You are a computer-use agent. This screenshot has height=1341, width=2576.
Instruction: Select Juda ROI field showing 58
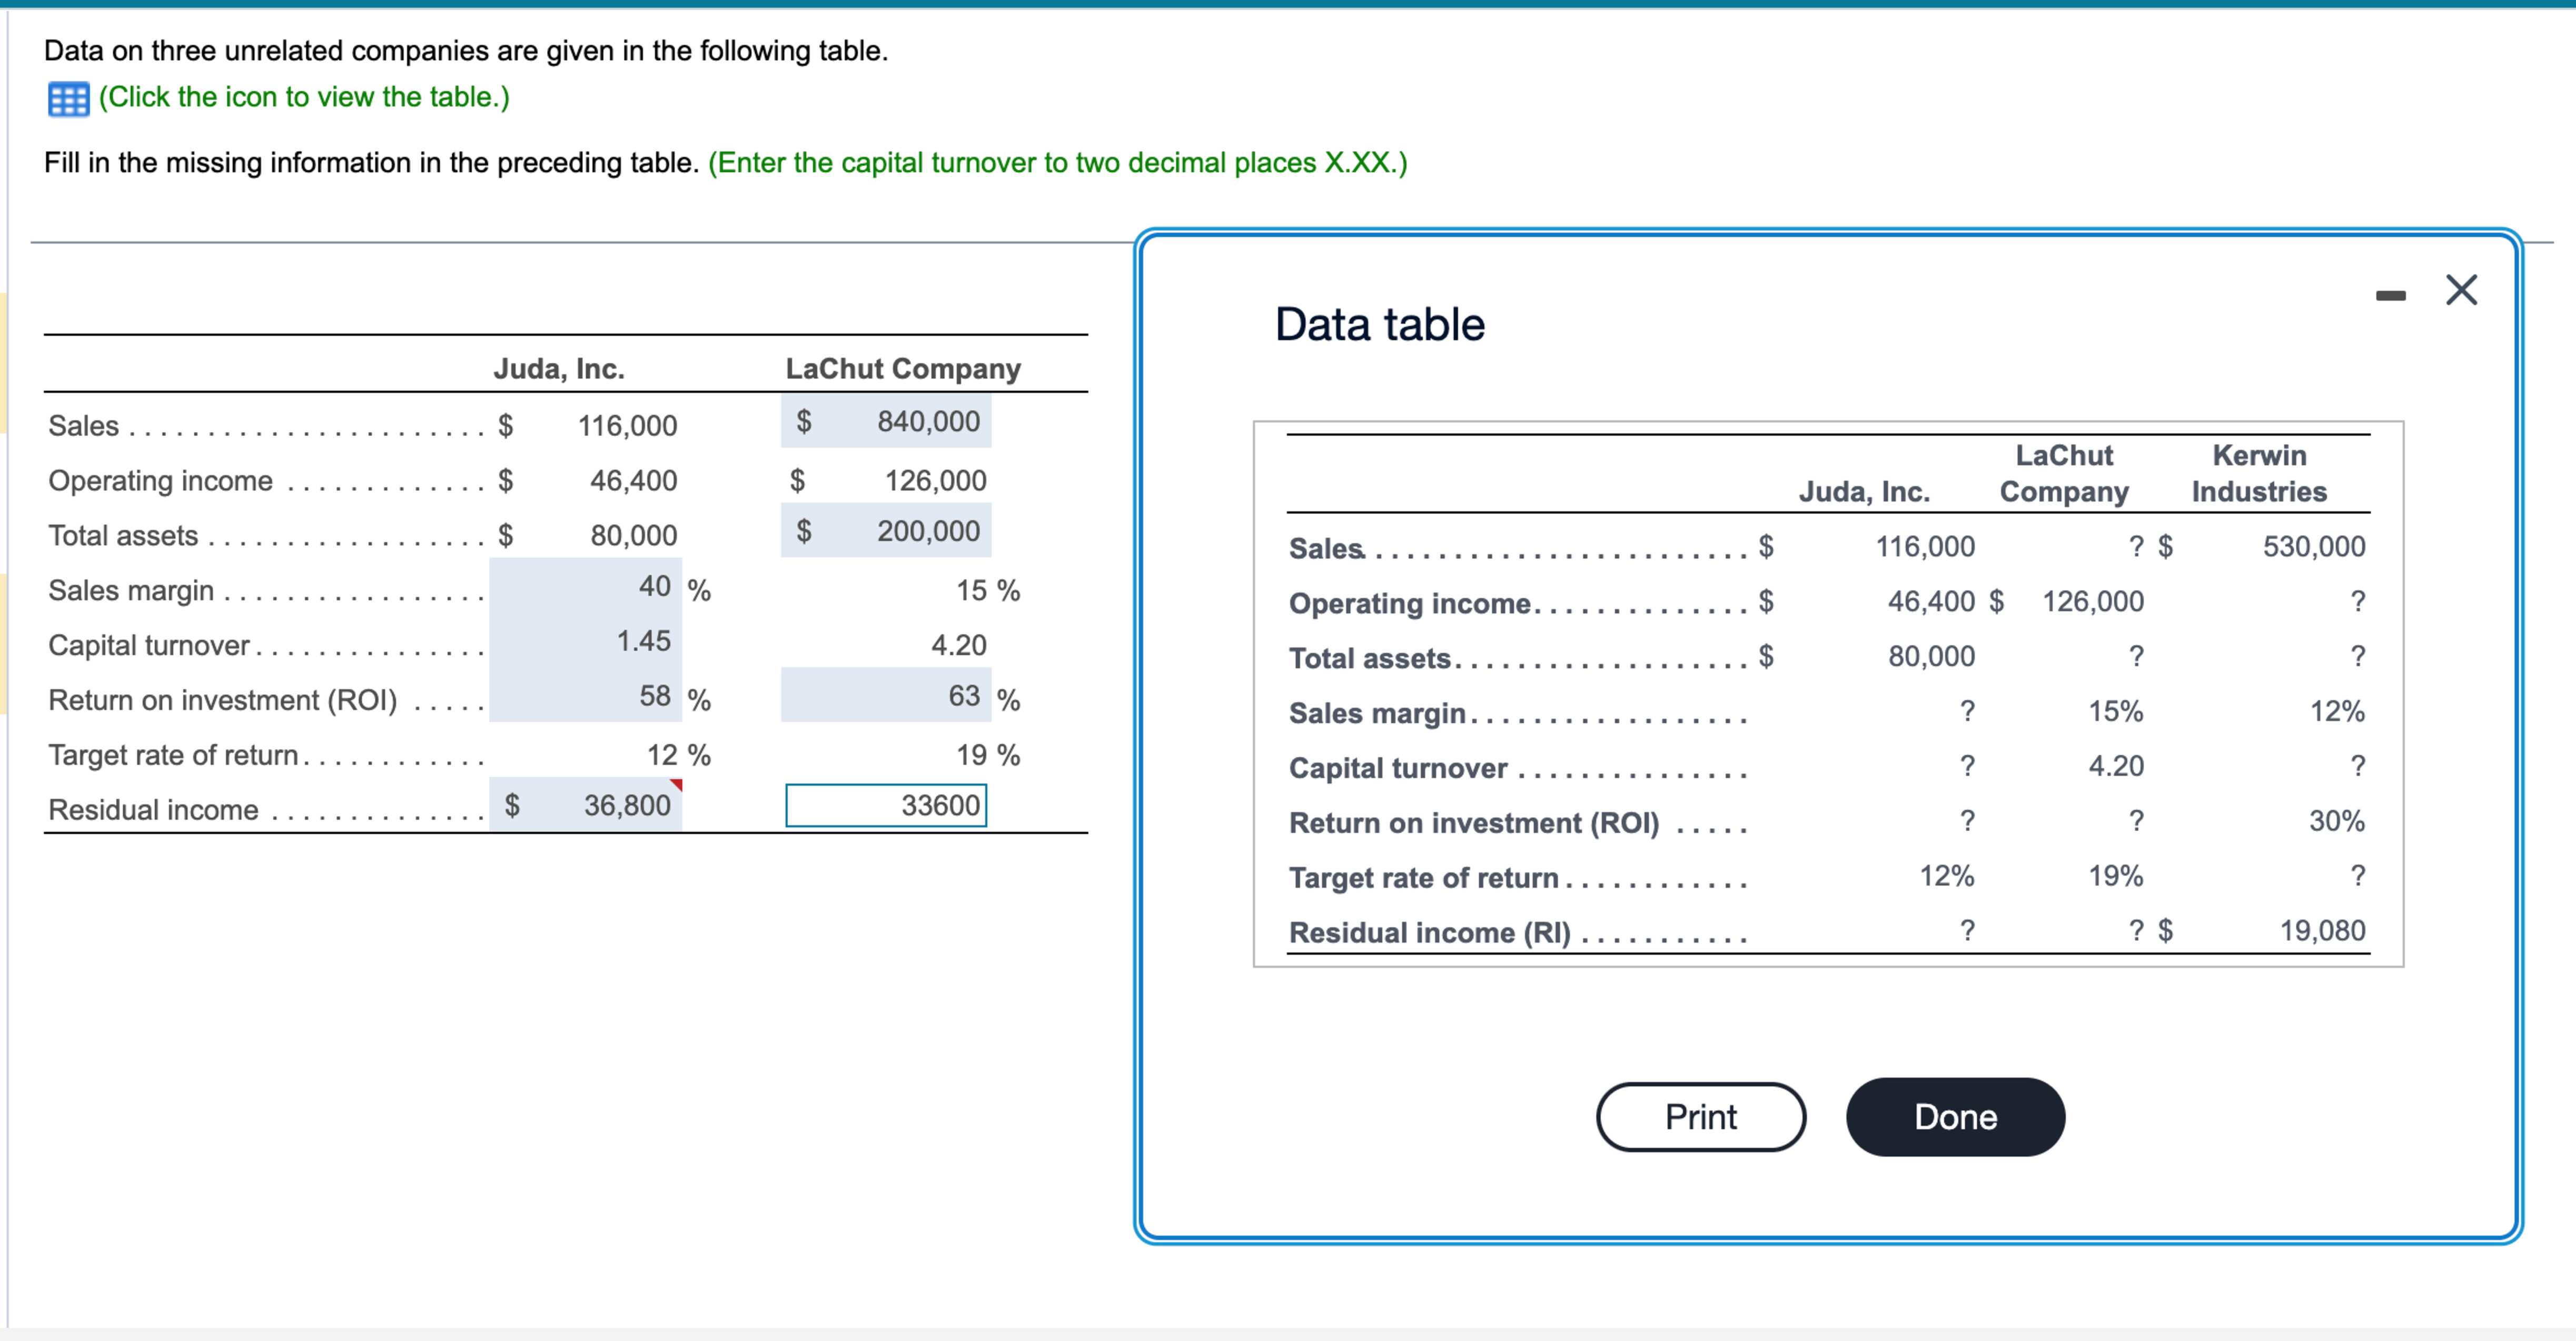585,696
